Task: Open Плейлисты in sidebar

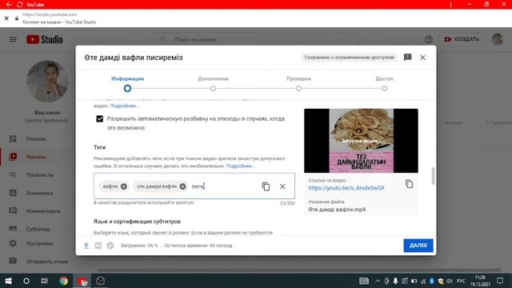Action: pyautogui.click(x=40, y=174)
